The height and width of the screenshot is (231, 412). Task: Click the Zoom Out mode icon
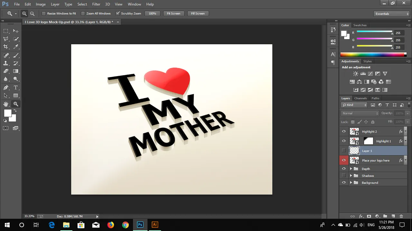click(32, 13)
